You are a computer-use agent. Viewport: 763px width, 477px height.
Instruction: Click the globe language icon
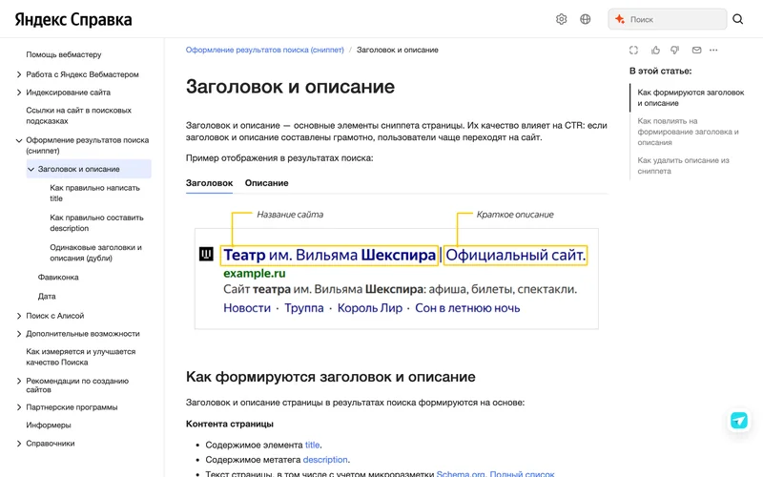586,19
